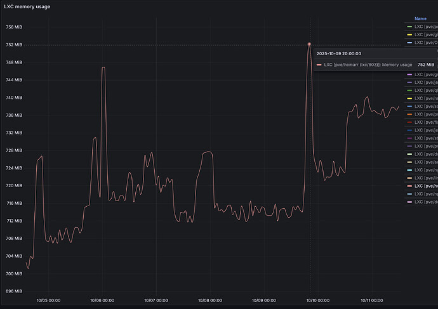
Task: Open the light orange swatch for LXC [pve/li series
Action: click(409, 178)
